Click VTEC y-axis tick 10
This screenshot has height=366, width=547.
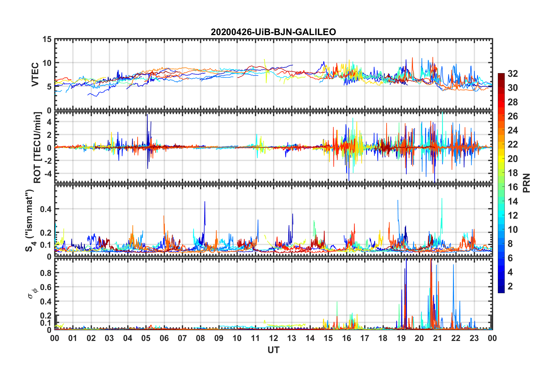(x=47, y=63)
